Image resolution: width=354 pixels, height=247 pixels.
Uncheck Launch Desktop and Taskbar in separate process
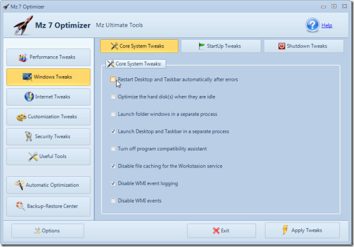113,131
